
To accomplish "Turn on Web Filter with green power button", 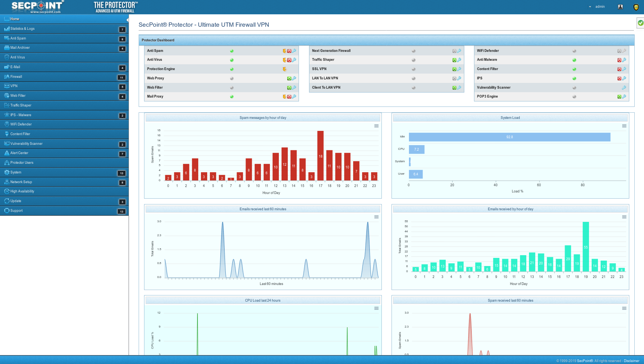I will (x=289, y=88).
